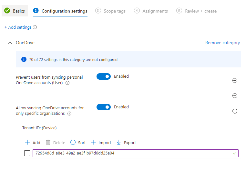Show info icon next to Add settings
Image resolution: width=246 pixels, height=169 pixels.
35,27
